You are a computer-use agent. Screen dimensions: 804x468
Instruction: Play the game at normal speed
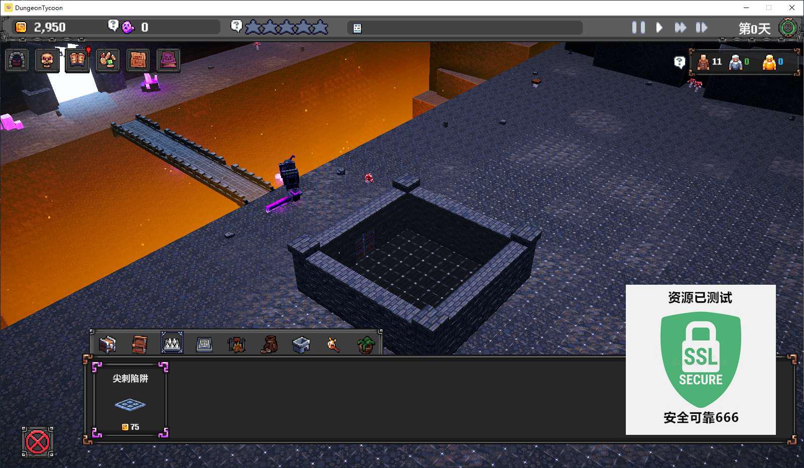(659, 28)
